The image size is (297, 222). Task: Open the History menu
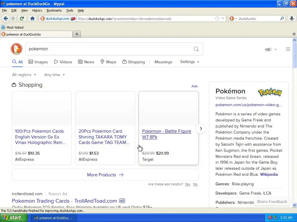pyautogui.click(x=37, y=10)
